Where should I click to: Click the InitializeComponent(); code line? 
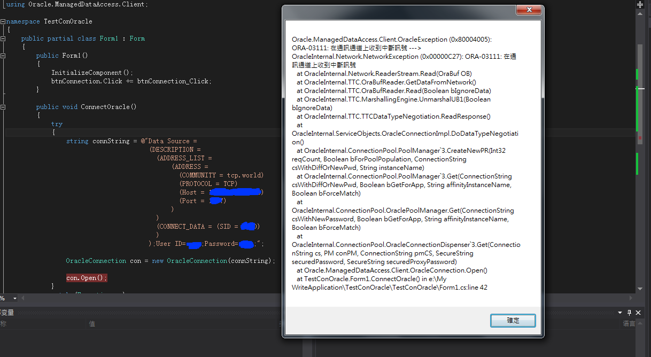92,73
